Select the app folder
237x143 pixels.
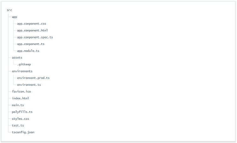click(15, 17)
